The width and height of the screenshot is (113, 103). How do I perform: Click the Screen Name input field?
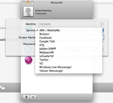coord(103,37)
